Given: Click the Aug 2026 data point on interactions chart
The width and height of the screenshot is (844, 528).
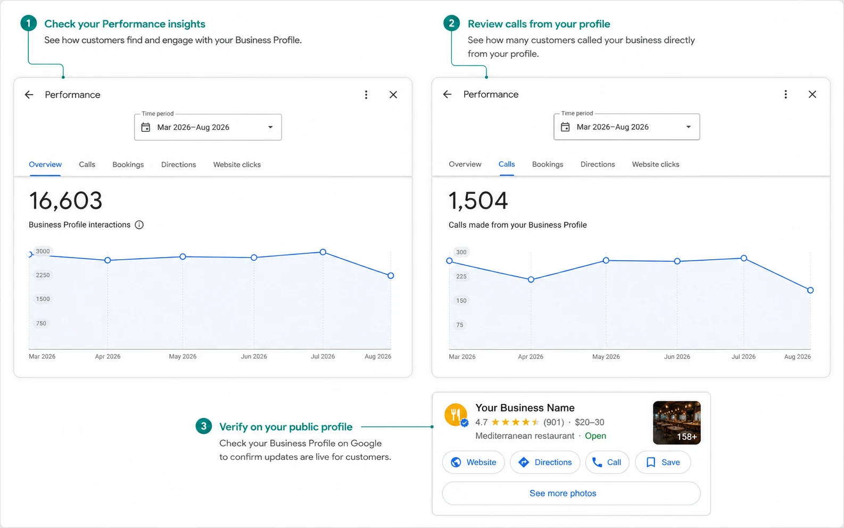Looking at the screenshot, I should (391, 276).
